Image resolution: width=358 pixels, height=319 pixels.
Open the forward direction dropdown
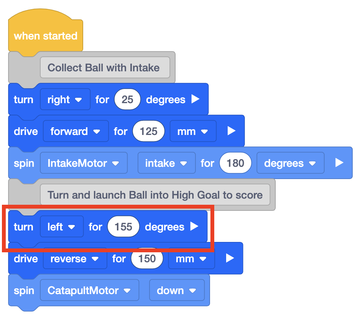pos(76,131)
